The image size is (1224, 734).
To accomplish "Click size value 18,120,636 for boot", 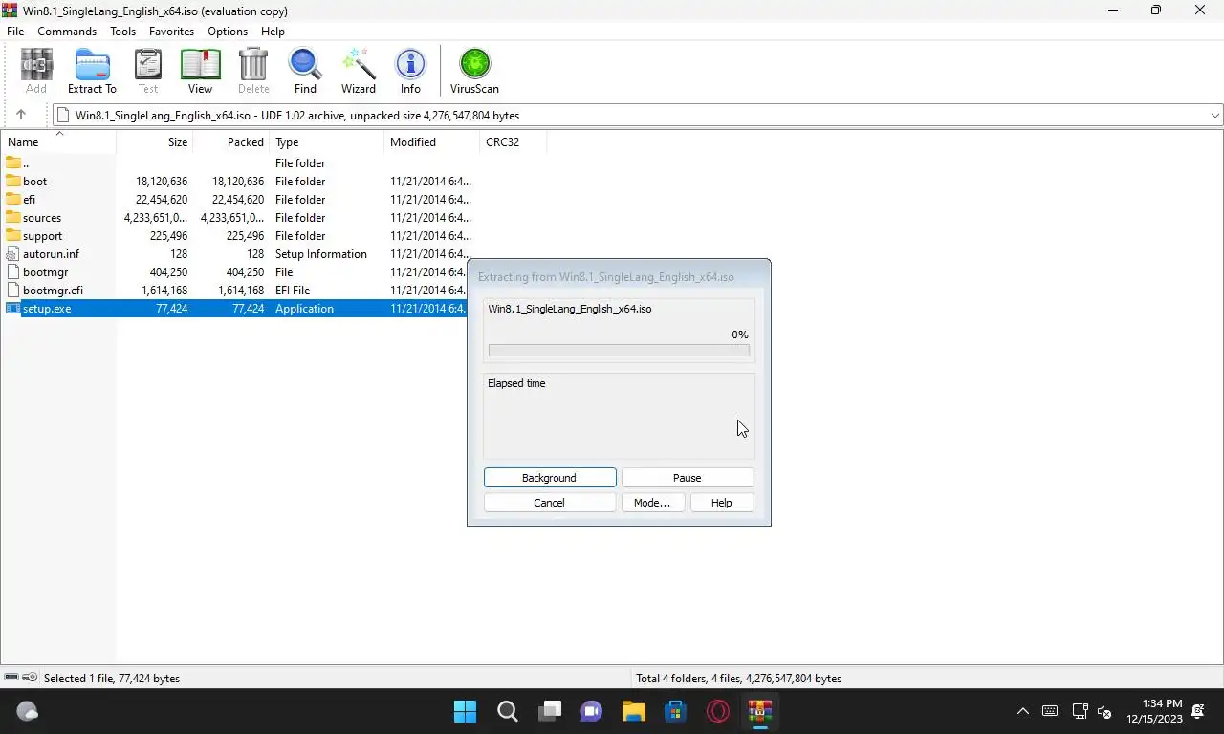I will tap(162, 182).
